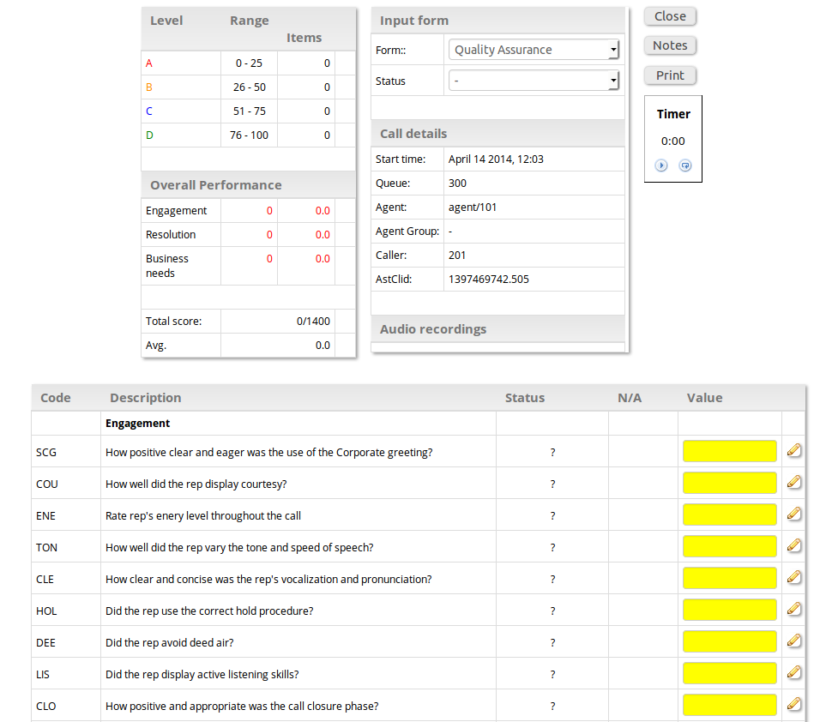832x722 pixels.
Task: Expand the Status dropdown in Input form
Action: [534, 81]
